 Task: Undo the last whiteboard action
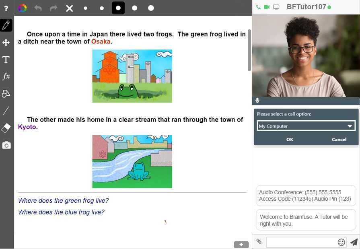(x=38, y=8)
